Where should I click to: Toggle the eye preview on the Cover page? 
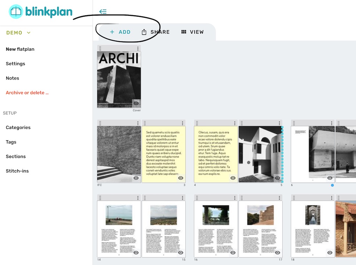pyautogui.click(x=137, y=103)
